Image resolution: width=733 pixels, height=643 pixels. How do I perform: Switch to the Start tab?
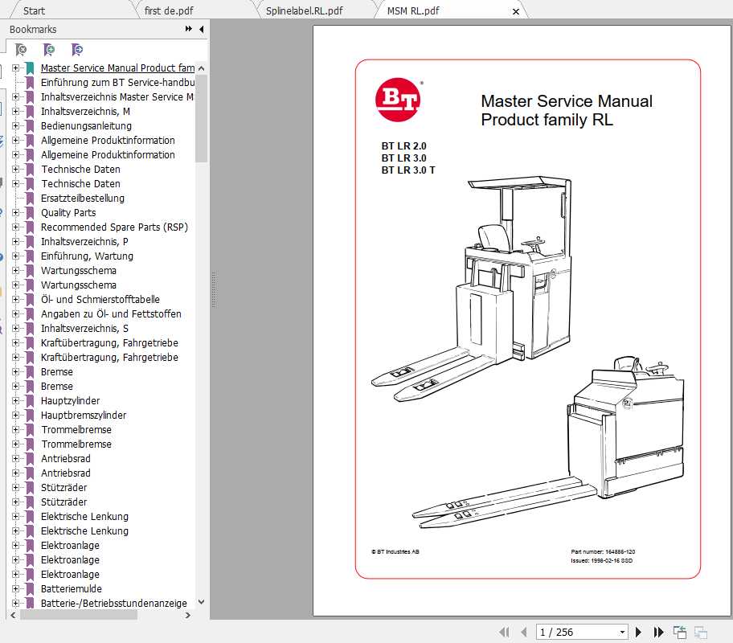click(34, 10)
